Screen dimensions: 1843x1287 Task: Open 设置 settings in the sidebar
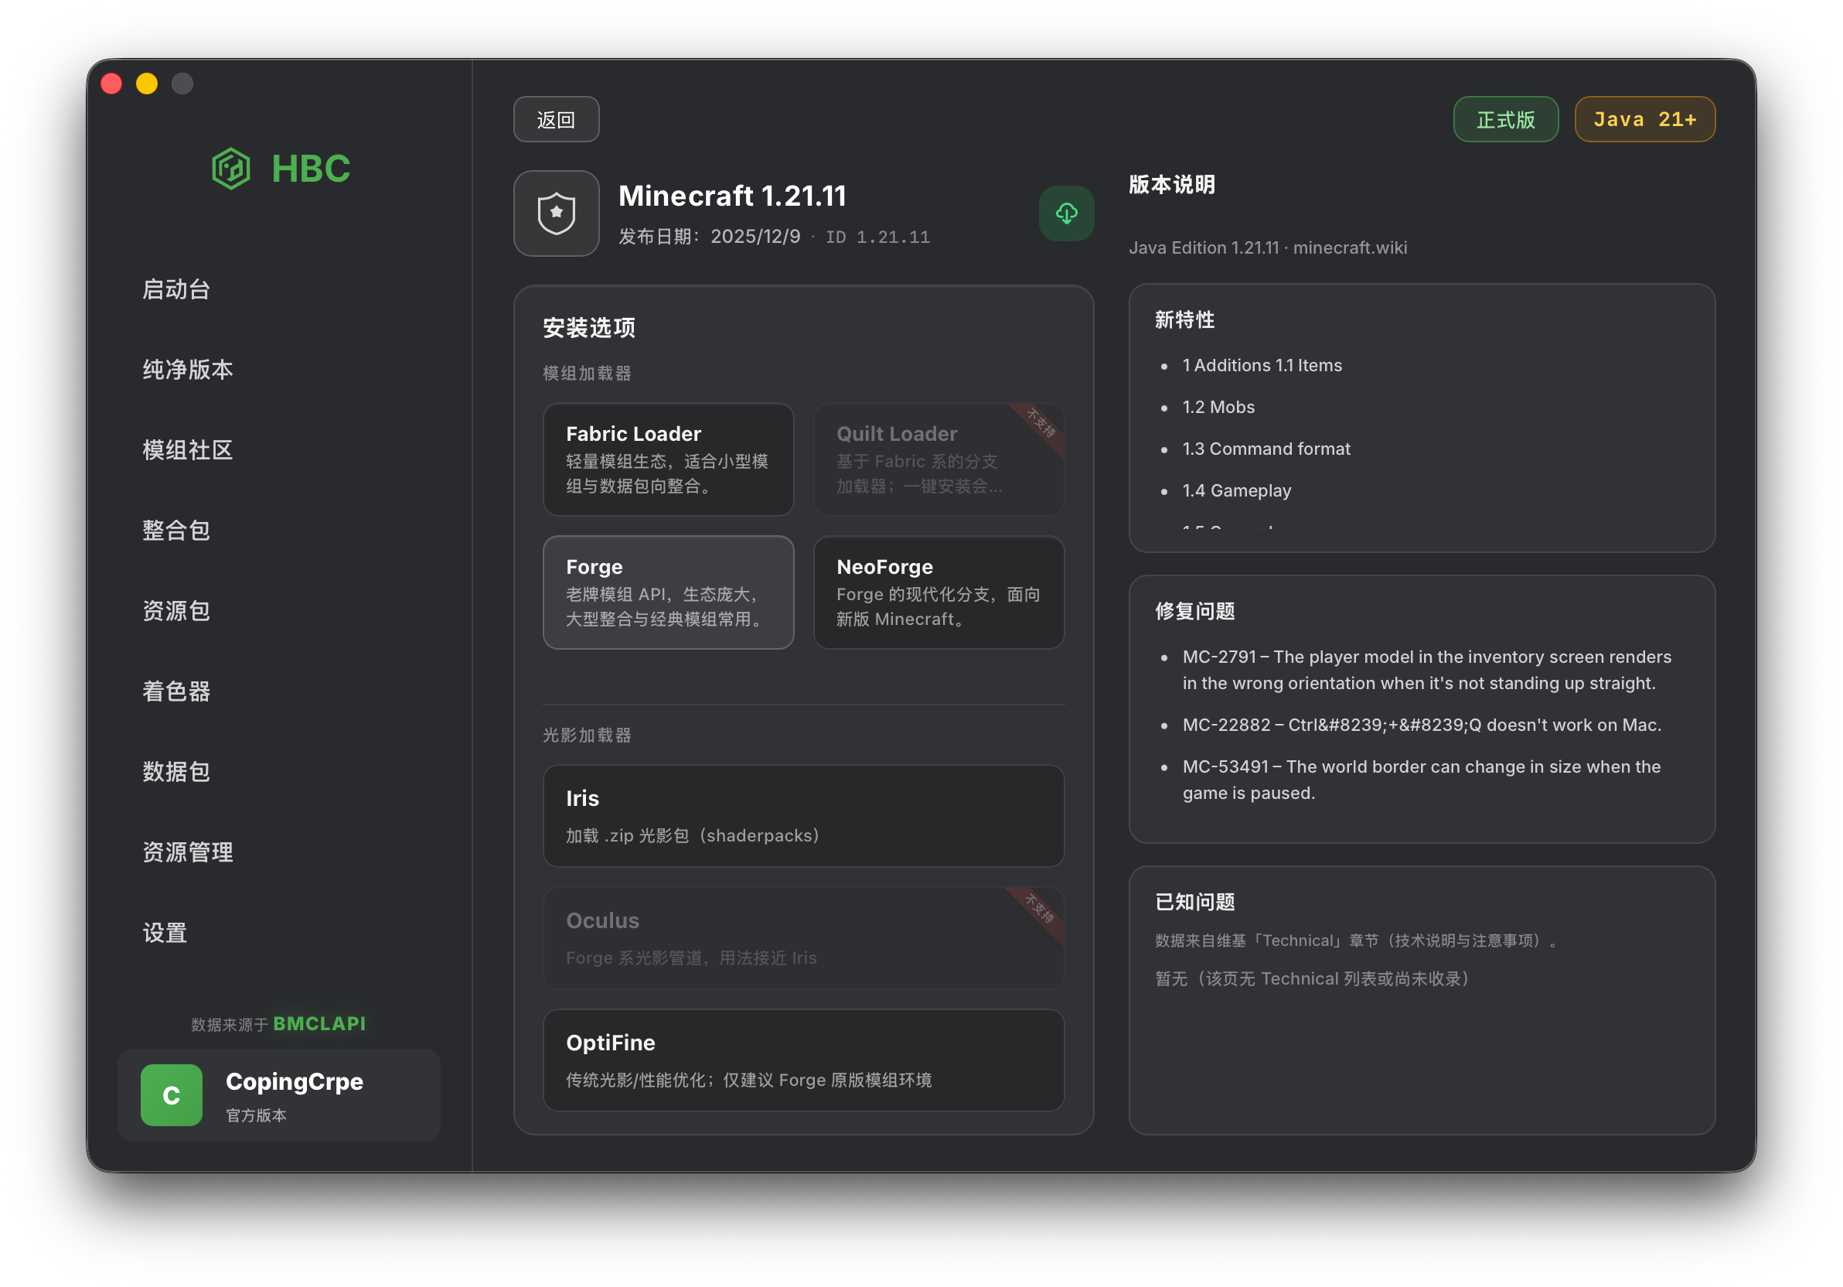click(165, 932)
